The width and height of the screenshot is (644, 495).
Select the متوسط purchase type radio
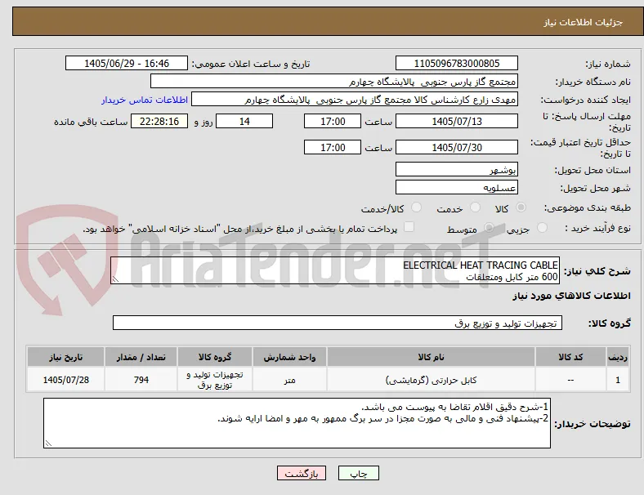click(489, 227)
